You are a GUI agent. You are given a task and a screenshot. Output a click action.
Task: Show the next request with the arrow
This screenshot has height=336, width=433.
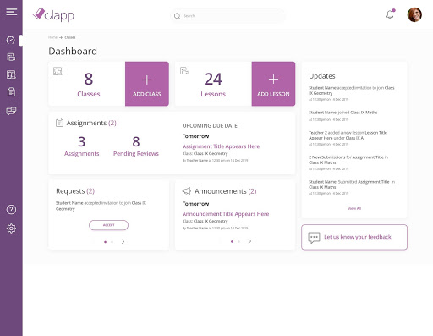pyautogui.click(x=123, y=242)
